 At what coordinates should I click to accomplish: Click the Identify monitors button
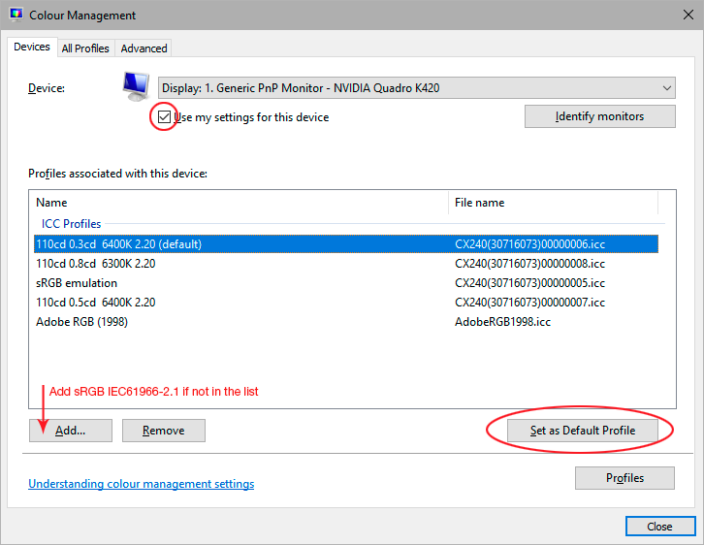click(x=599, y=116)
